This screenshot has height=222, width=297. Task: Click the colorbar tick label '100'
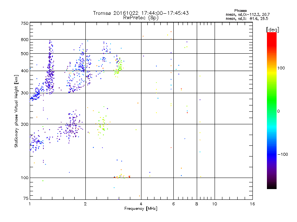pos(281,68)
